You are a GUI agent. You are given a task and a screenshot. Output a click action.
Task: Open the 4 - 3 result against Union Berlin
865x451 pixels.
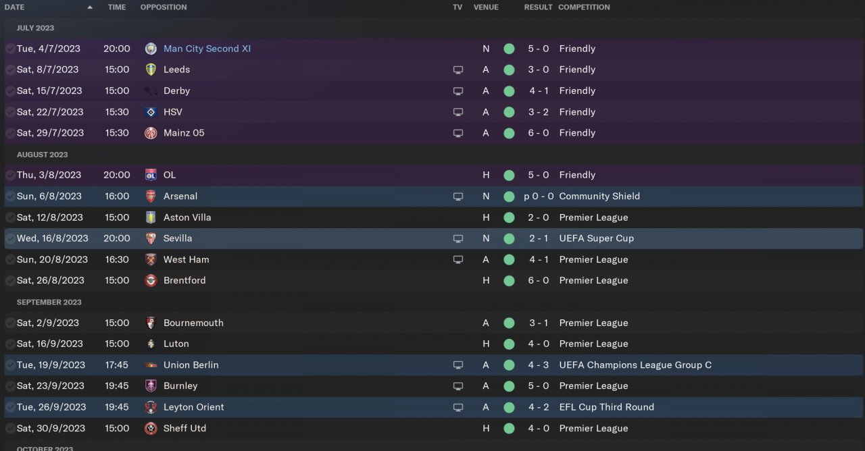coord(538,365)
